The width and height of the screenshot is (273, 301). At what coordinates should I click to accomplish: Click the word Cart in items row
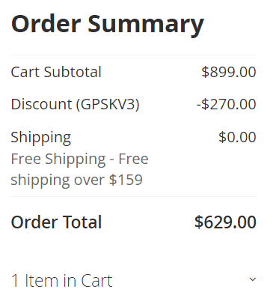[x=96, y=281]
